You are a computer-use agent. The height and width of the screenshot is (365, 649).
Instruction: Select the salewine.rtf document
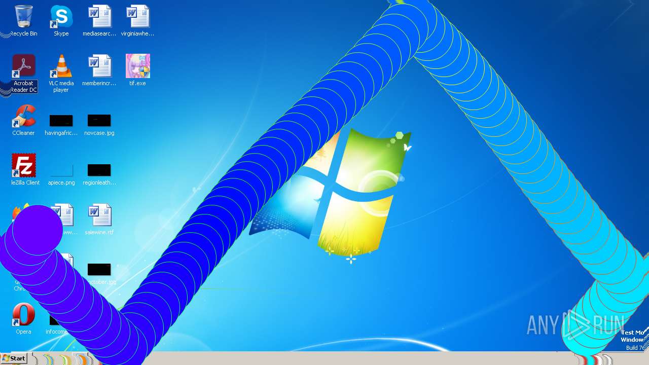[x=99, y=220]
